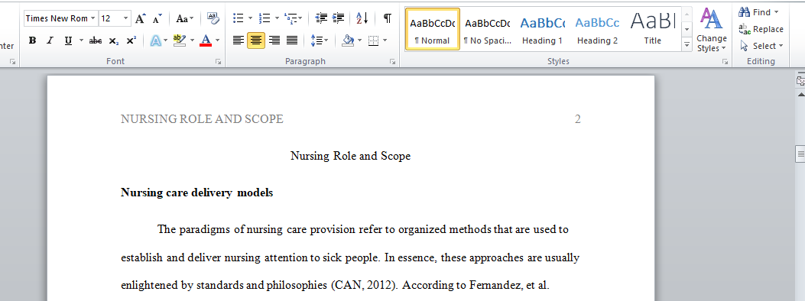Show paragraph marks with pilcrow icon
This screenshot has height=301, width=805.
[x=388, y=18]
